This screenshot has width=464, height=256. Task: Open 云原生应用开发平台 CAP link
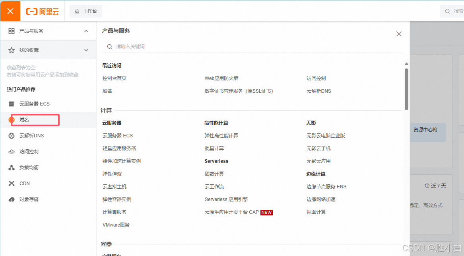click(232, 212)
